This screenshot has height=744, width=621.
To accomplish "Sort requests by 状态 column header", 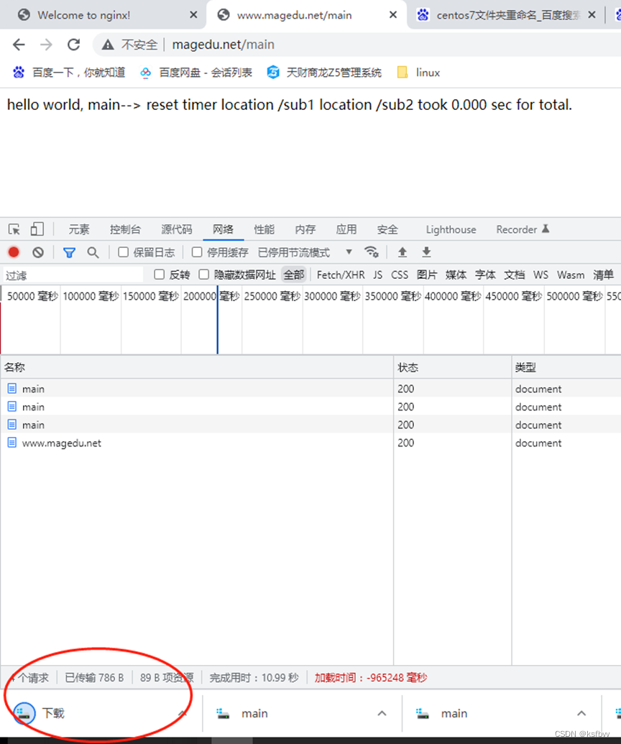I will (453, 367).
